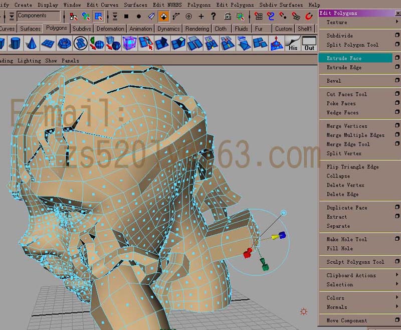Click the purple wireframe cube shelf icon
401x330 pixels.
[130, 43]
